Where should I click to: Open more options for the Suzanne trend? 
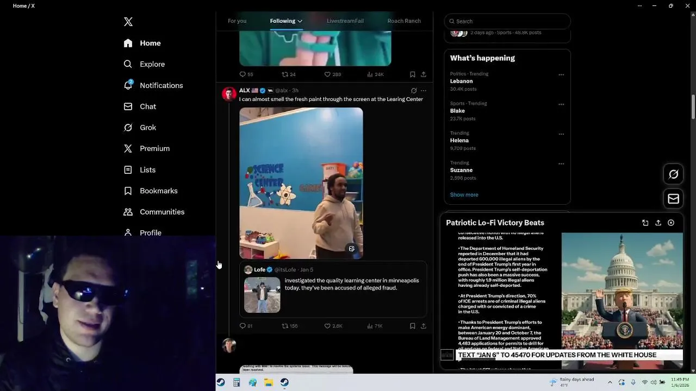point(561,163)
